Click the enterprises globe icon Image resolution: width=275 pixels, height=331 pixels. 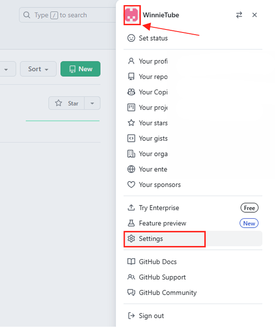[131, 169]
